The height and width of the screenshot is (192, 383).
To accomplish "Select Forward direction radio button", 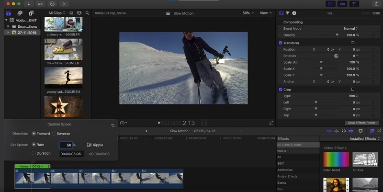I will coord(34,134).
